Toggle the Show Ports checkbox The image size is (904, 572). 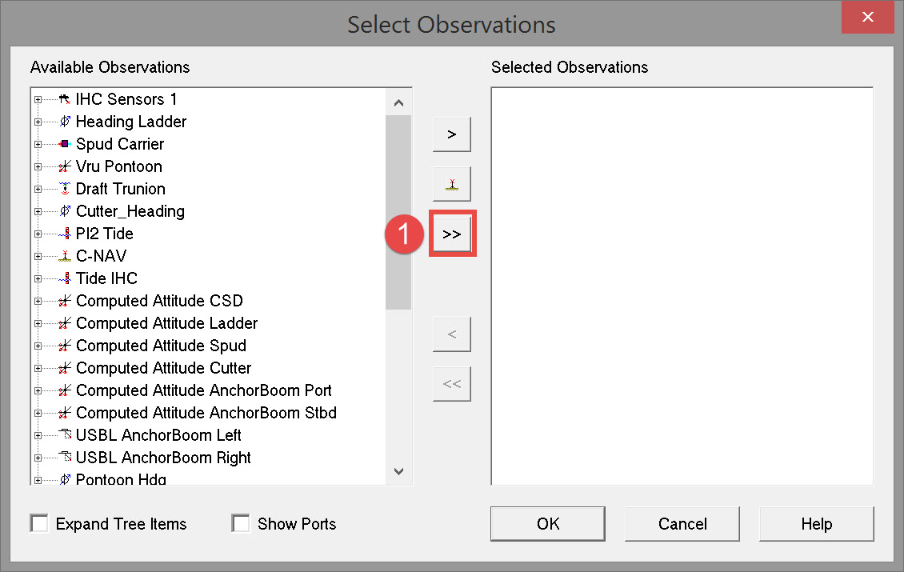[241, 524]
